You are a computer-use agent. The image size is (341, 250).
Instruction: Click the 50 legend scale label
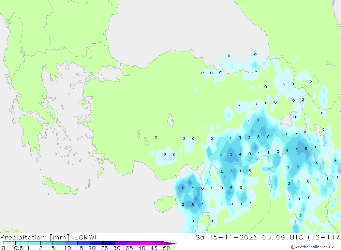pyautogui.click(x=166, y=248)
